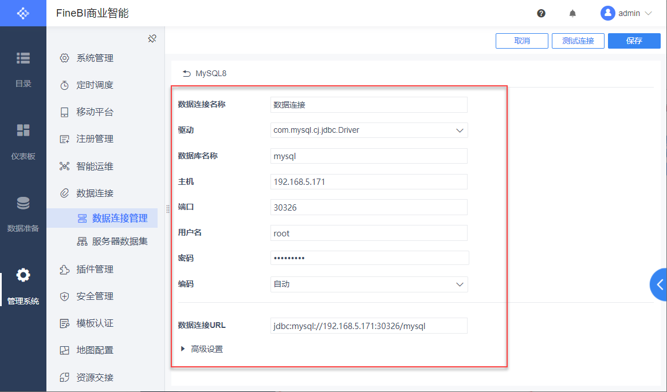
Task: Click the 系统管理 gear icon
Action: tap(64, 58)
